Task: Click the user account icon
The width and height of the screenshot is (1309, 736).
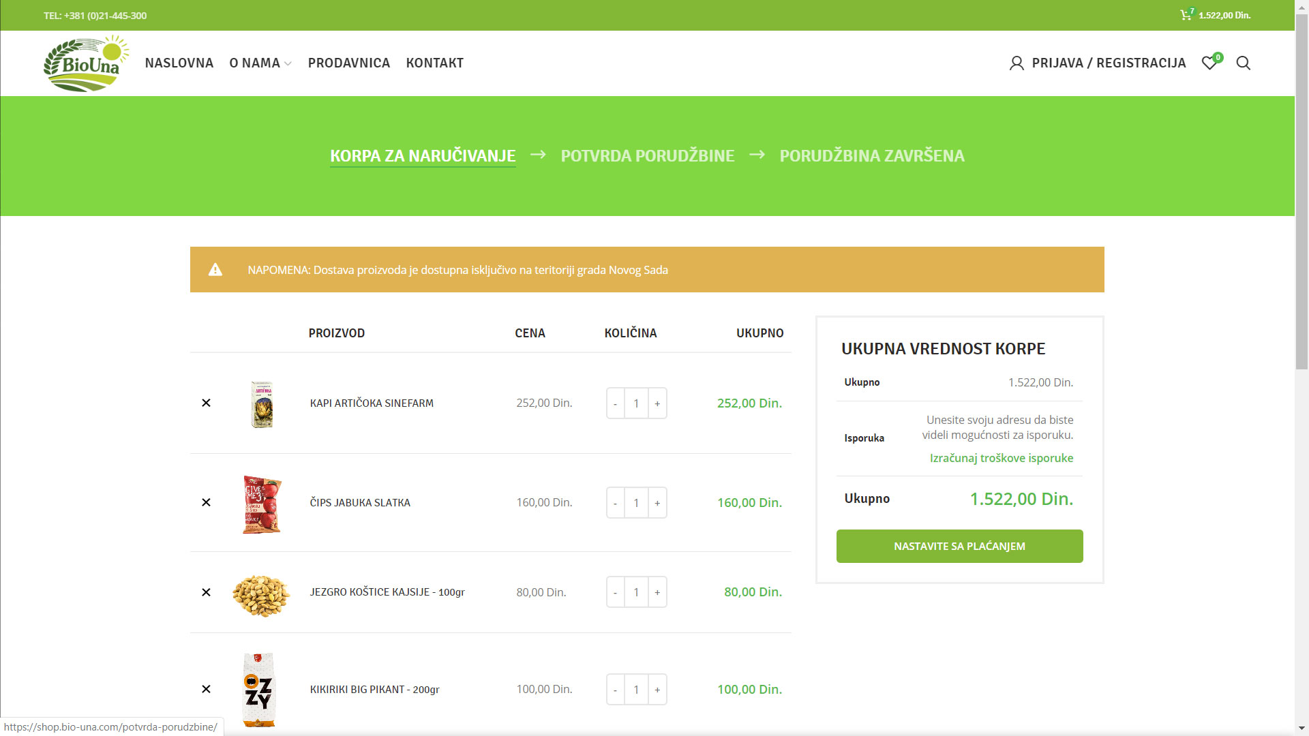Action: 1017,63
